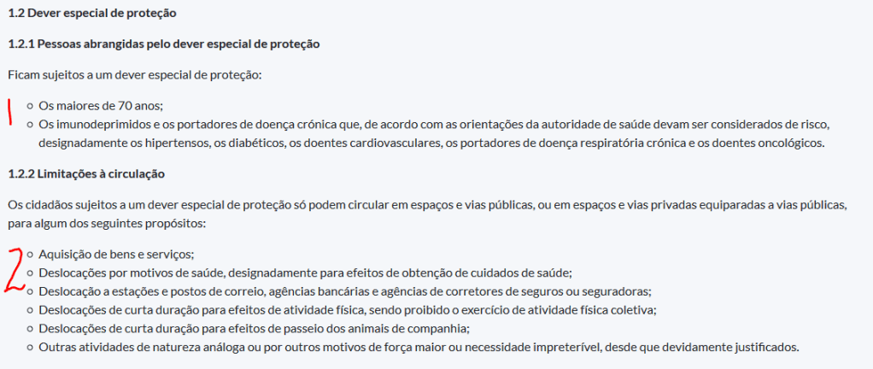Click the heading '1.2.1 Pessoas abrangidas pelo dever especial'

click(x=163, y=44)
